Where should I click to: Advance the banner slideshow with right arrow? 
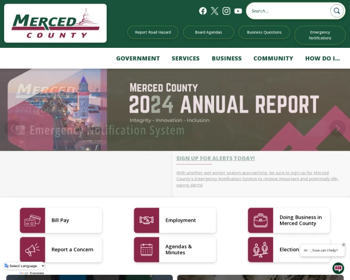[337, 128]
